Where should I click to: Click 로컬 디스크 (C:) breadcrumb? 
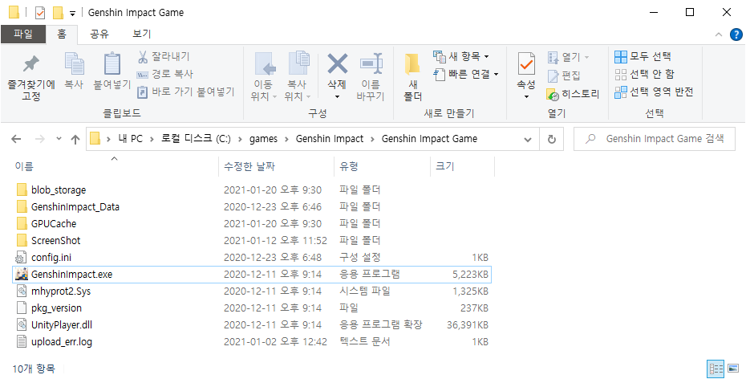pos(196,139)
